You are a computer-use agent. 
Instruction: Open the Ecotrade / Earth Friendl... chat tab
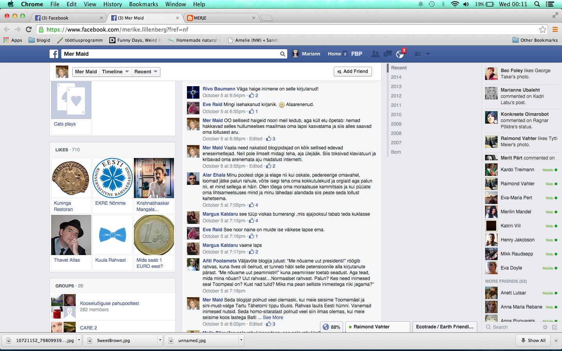(x=445, y=327)
